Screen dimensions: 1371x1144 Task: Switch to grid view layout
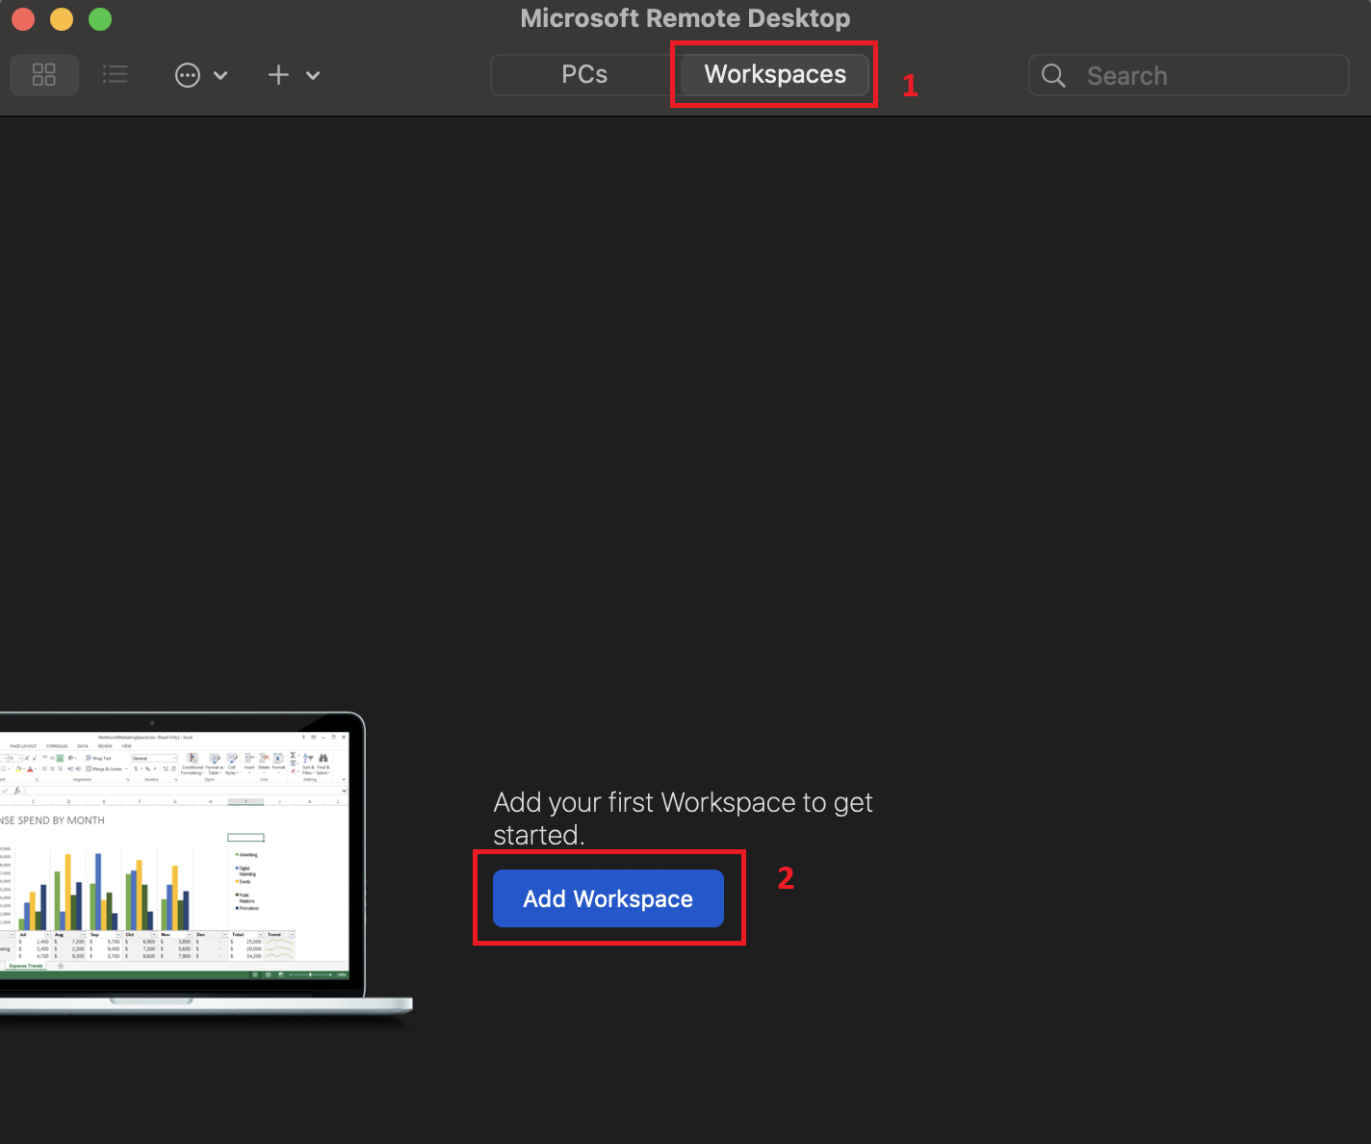44,75
